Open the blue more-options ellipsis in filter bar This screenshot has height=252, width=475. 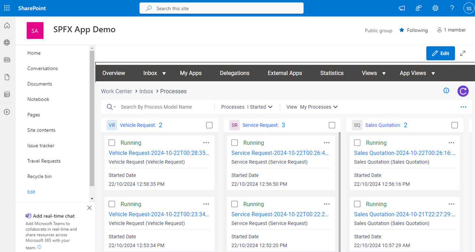(x=463, y=107)
